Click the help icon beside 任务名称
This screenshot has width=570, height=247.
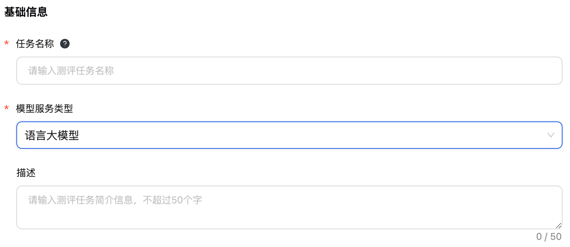tap(65, 44)
